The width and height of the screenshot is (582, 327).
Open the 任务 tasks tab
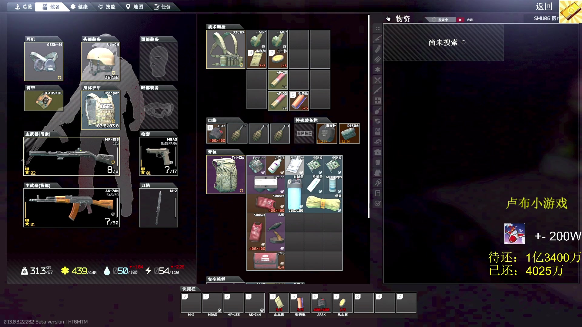(x=162, y=7)
